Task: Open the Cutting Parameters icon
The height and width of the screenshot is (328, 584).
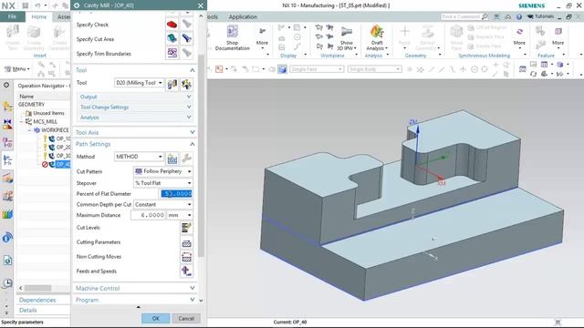Action: 186,243
